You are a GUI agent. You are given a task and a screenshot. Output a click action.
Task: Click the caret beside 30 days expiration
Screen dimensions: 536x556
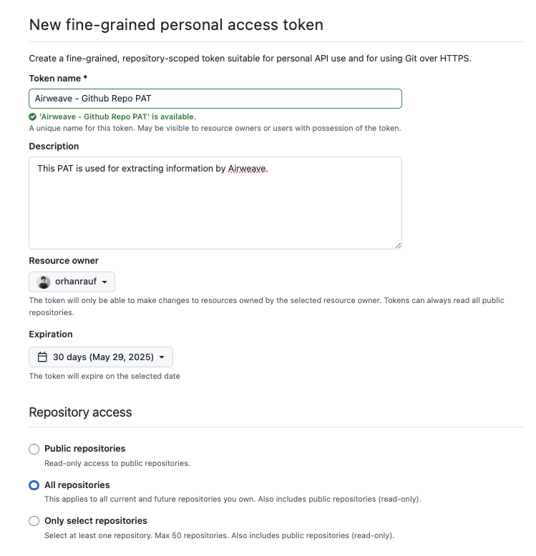click(x=162, y=357)
